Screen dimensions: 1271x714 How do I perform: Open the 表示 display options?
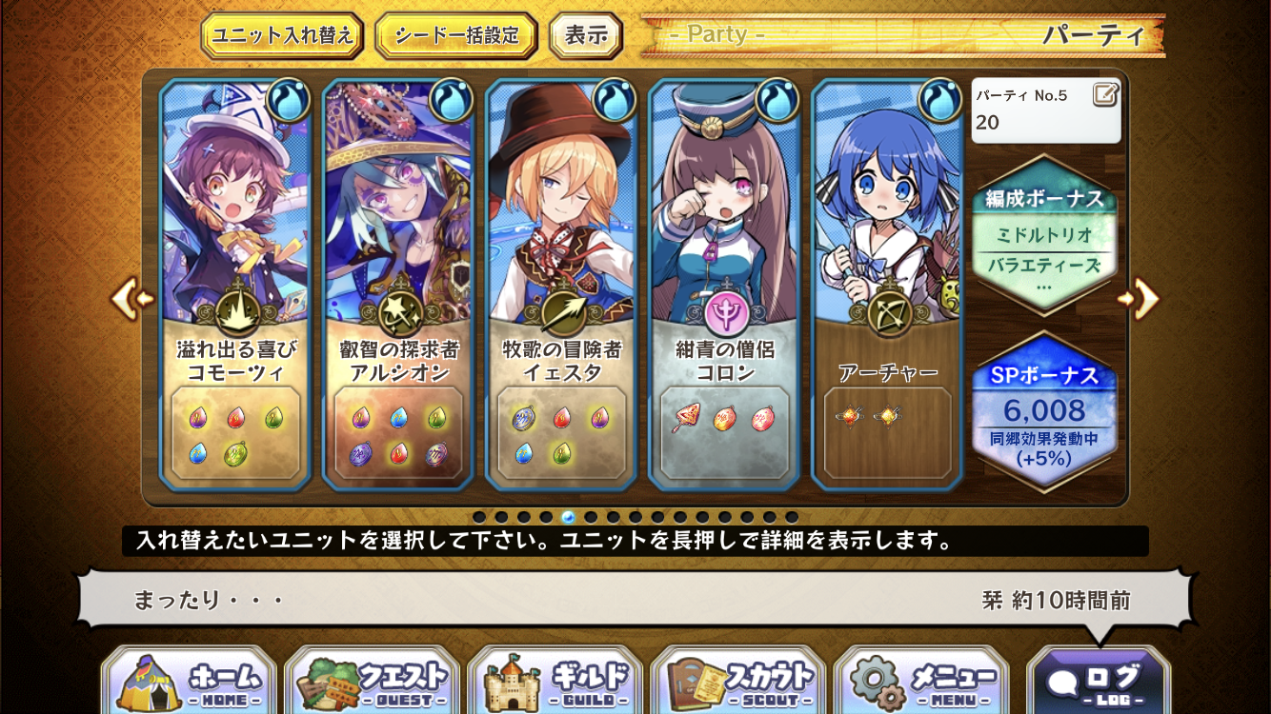[586, 36]
